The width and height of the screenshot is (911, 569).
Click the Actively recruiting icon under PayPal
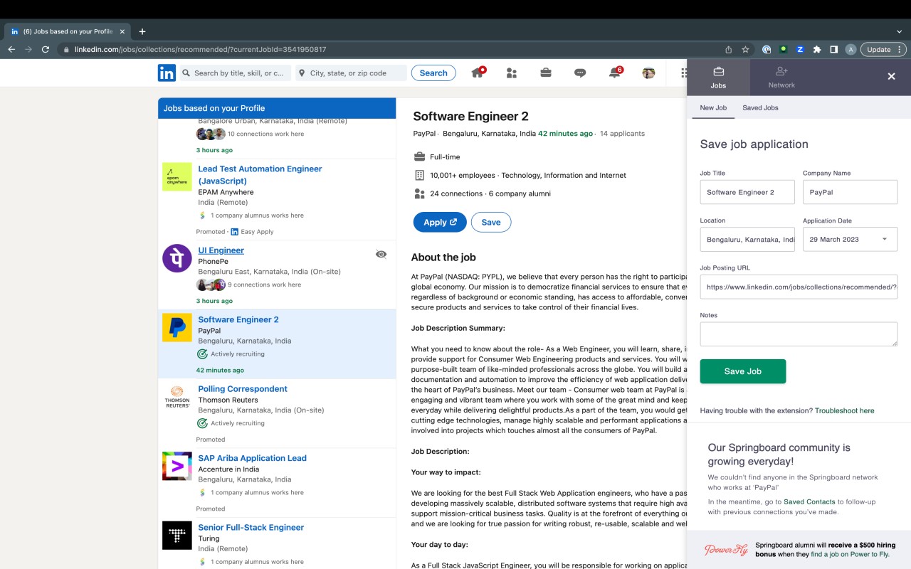(x=202, y=354)
